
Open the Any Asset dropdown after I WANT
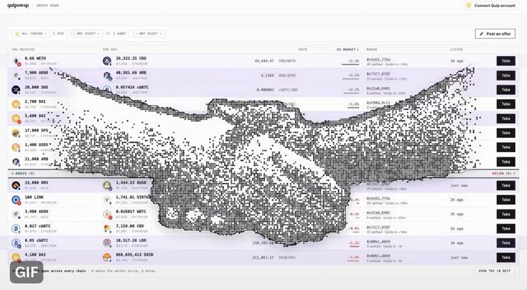[147, 33]
